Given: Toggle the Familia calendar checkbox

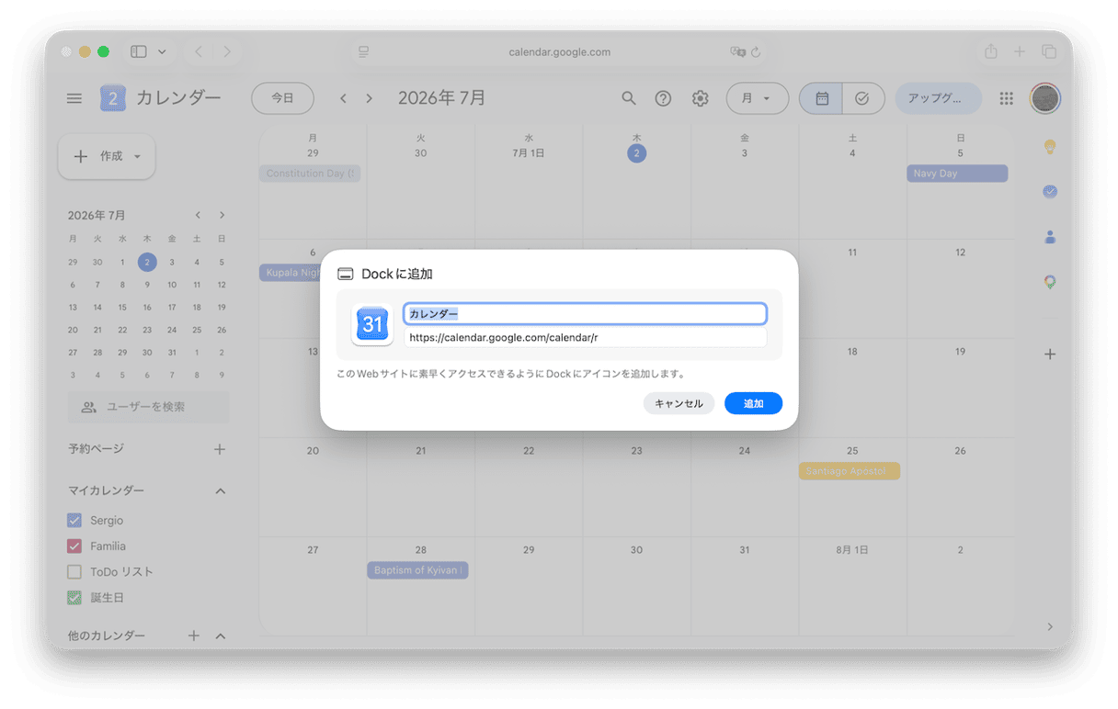Looking at the screenshot, I should click(x=74, y=546).
